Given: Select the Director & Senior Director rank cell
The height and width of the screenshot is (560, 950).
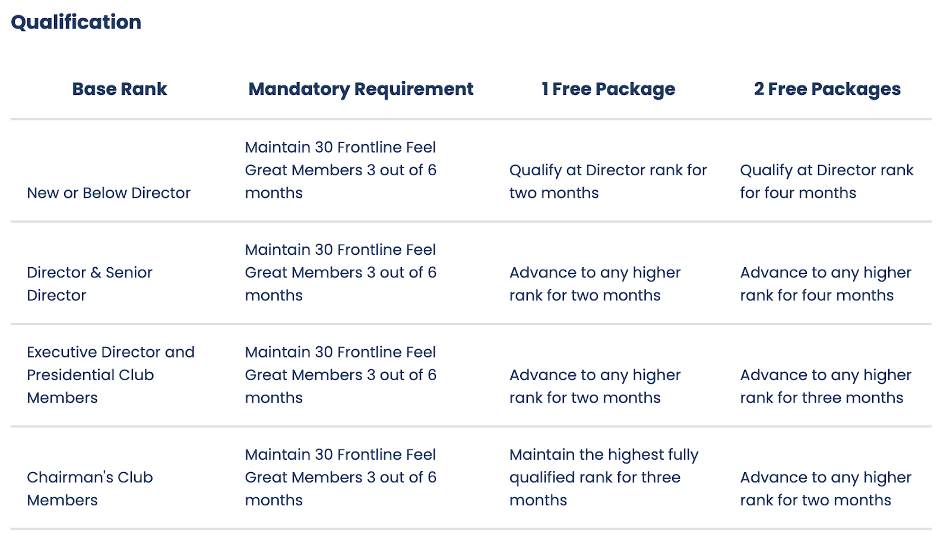Looking at the screenshot, I should tap(89, 284).
